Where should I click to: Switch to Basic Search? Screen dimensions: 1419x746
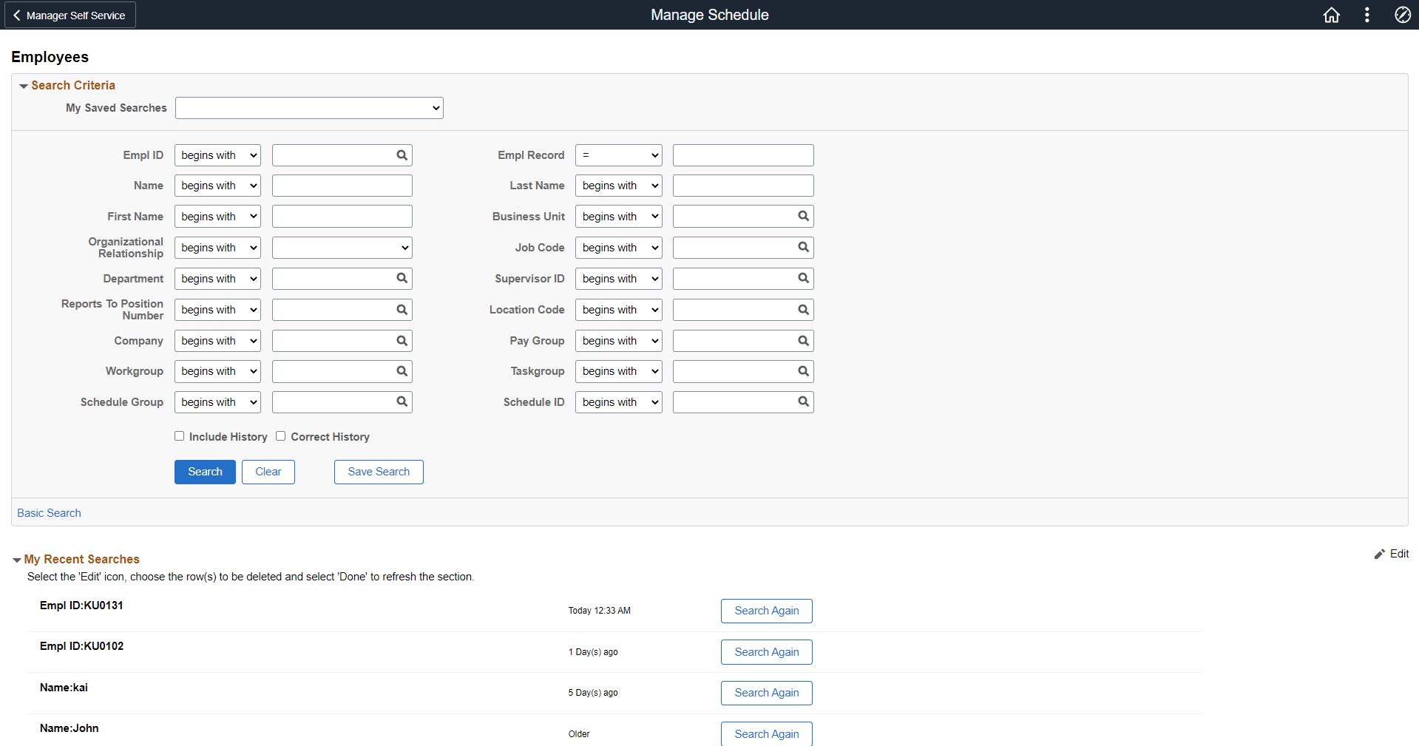[49, 512]
